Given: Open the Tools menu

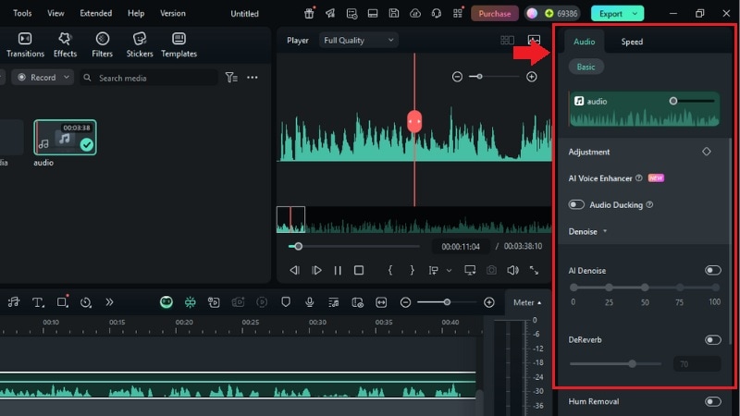Looking at the screenshot, I should click(22, 13).
